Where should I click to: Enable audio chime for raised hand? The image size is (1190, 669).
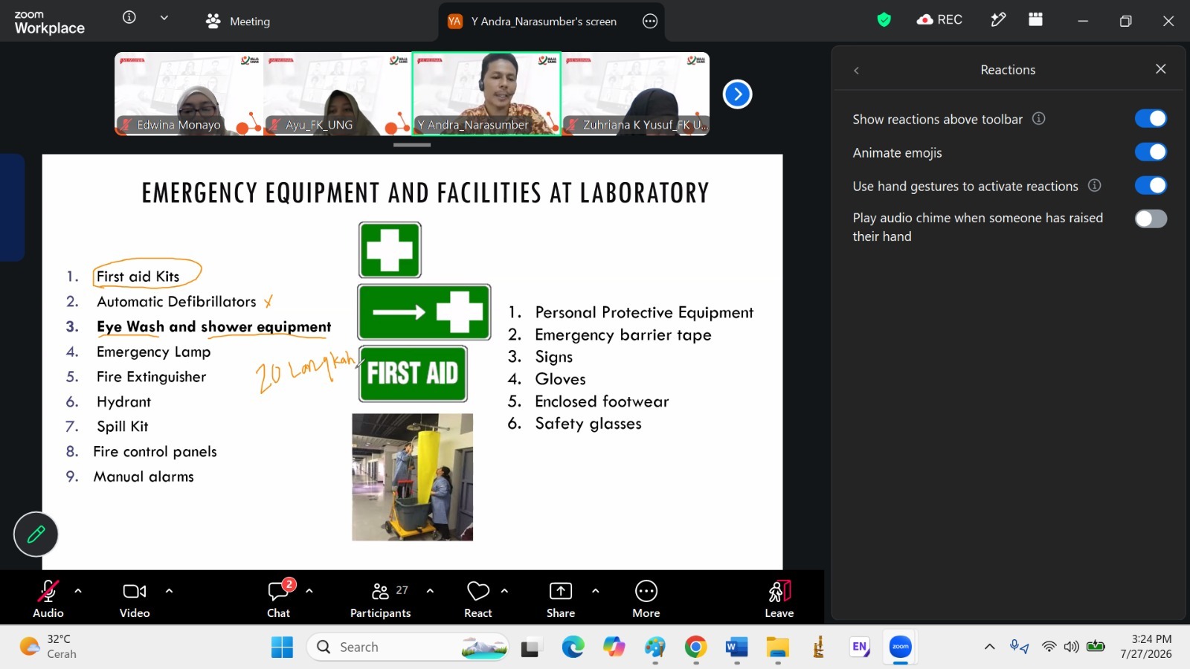tap(1151, 219)
